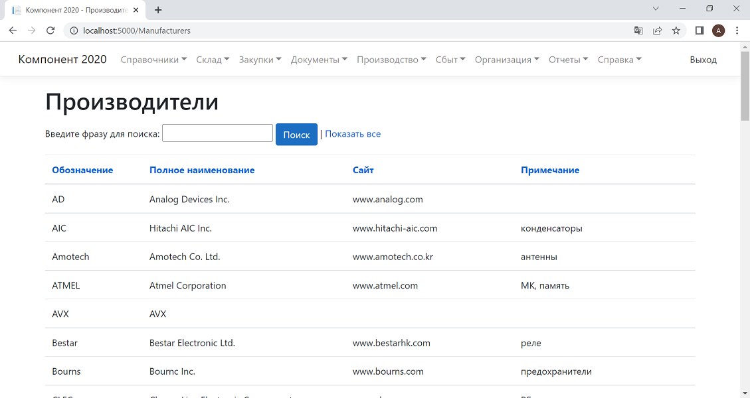The height and width of the screenshot is (398, 750).
Task: Click the browser forward arrow
Action: coord(32,31)
